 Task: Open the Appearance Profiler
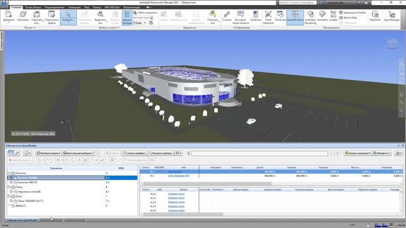tap(353, 13)
